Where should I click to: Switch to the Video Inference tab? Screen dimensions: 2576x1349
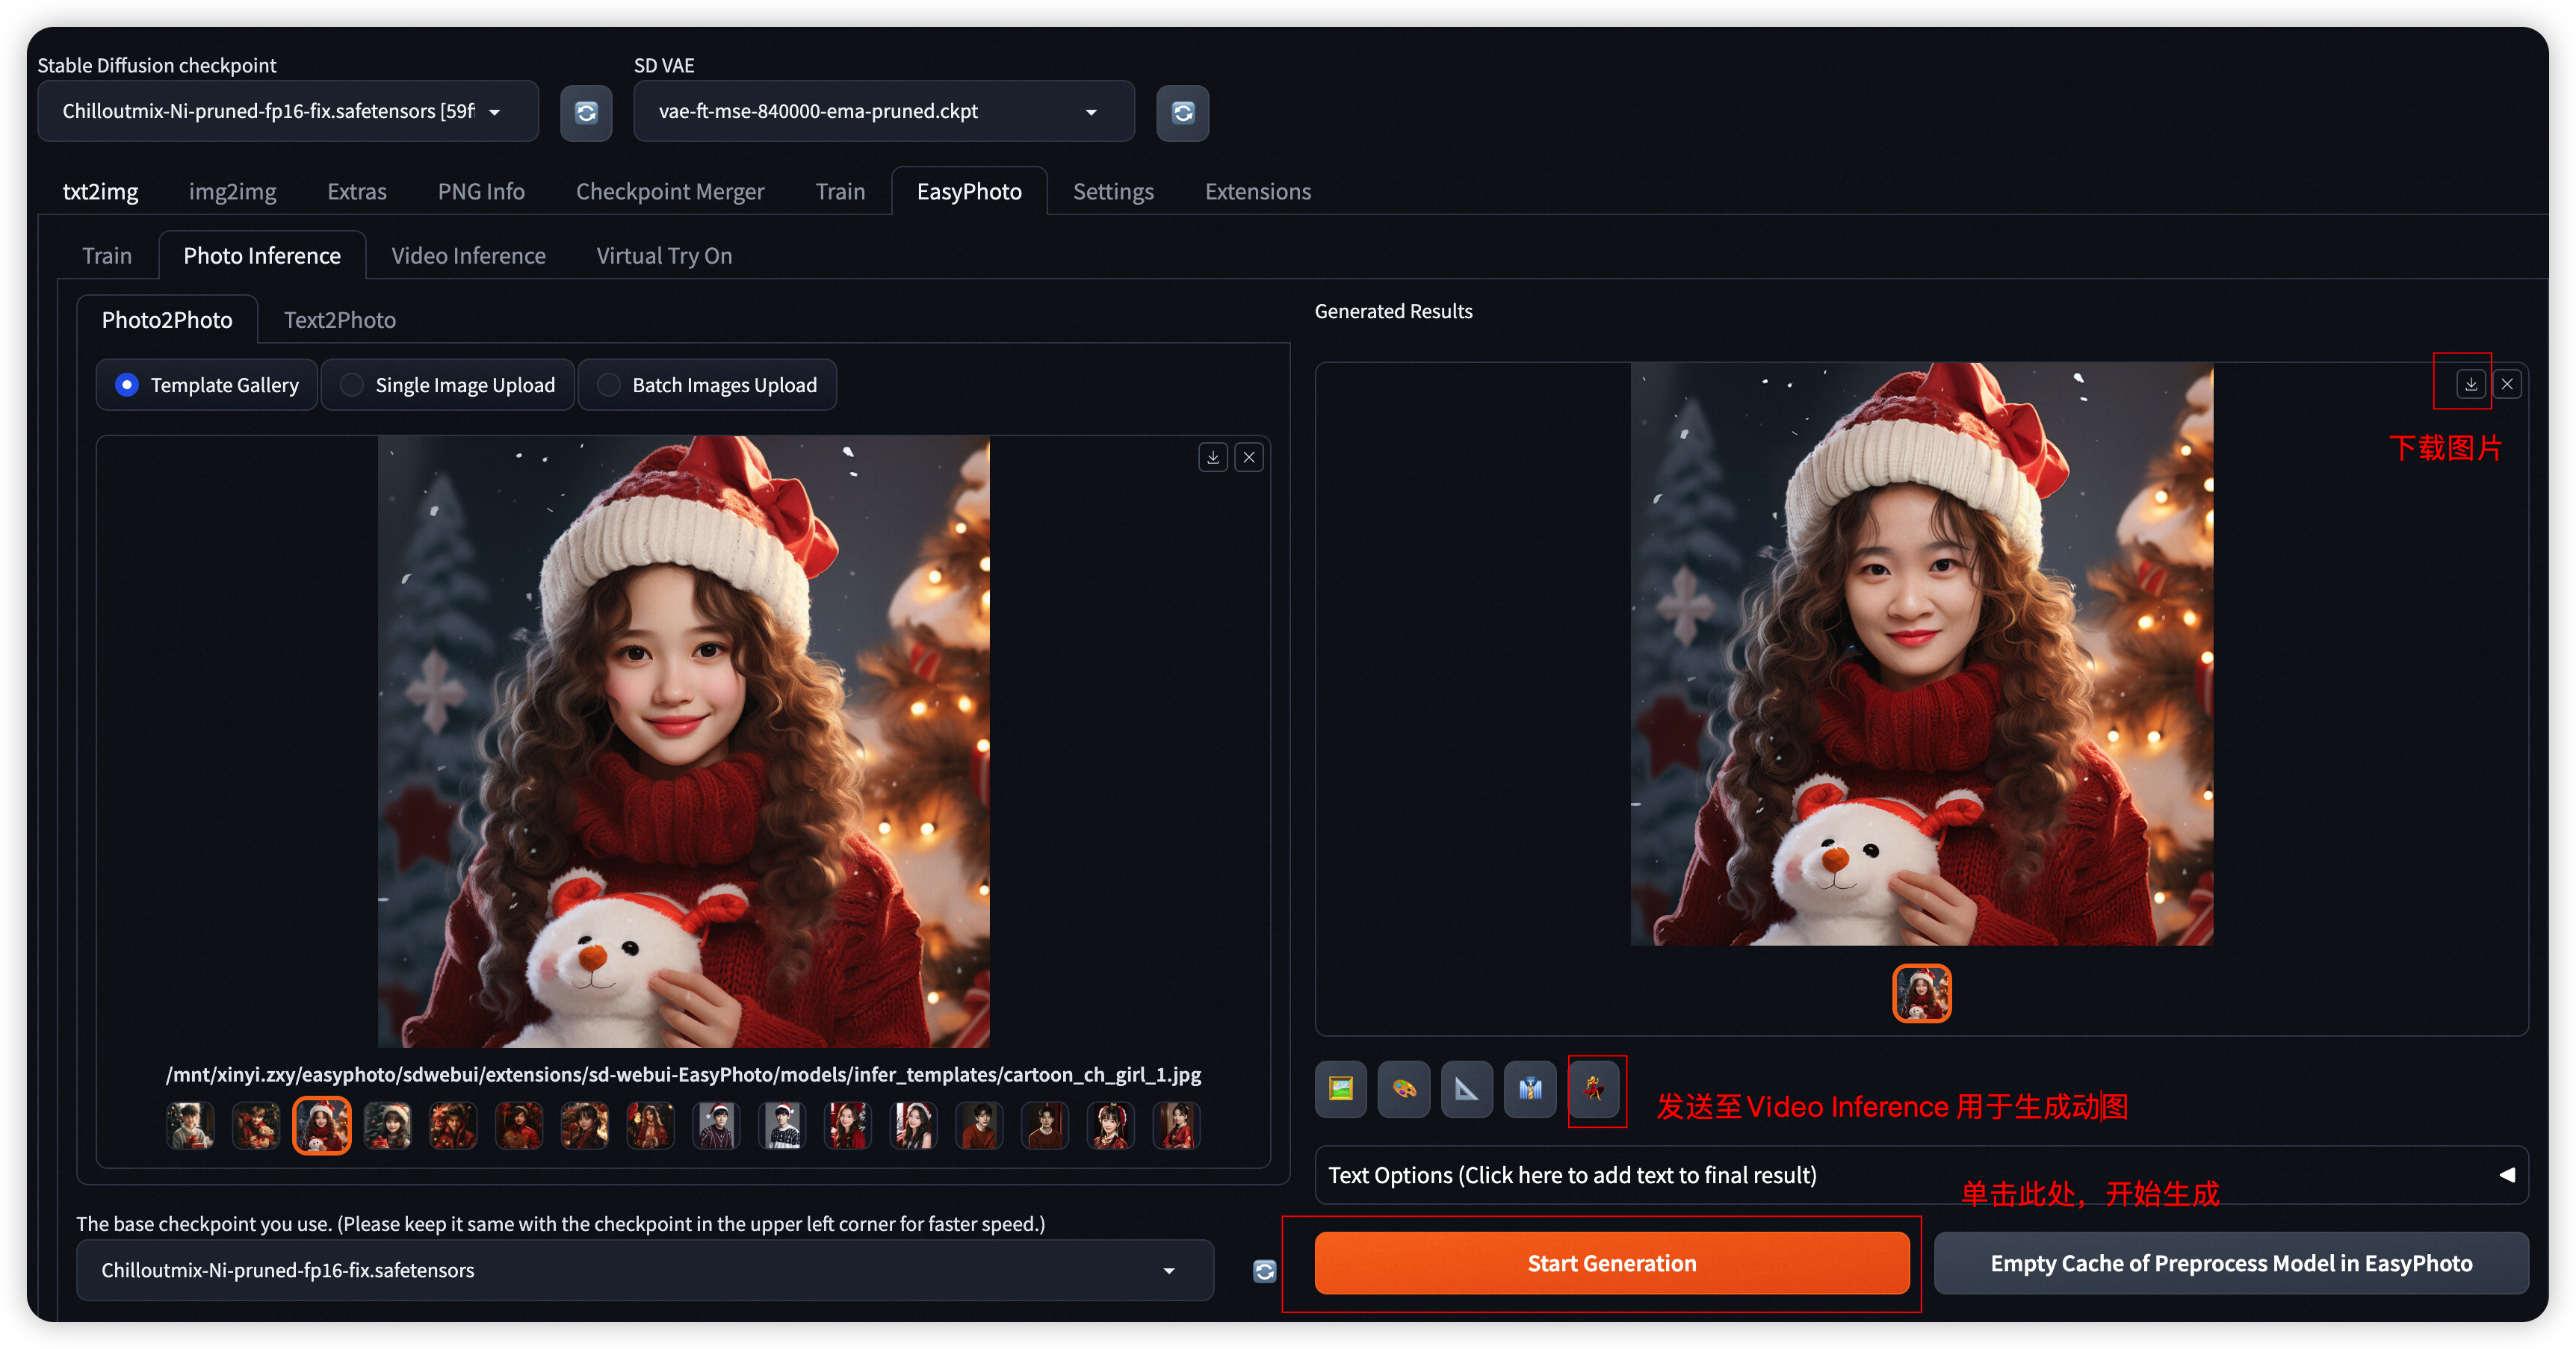468,256
